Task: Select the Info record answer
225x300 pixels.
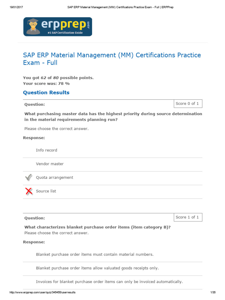Action: pyautogui.click(x=47, y=150)
